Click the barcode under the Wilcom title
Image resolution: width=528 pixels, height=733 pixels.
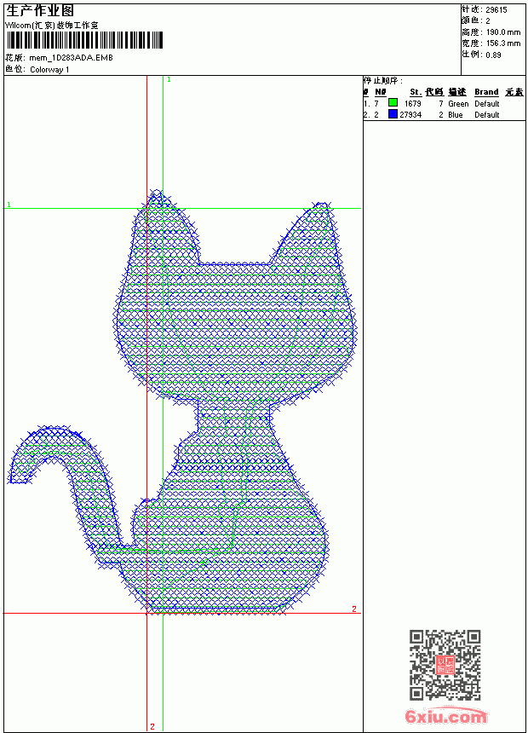point(84,40)
